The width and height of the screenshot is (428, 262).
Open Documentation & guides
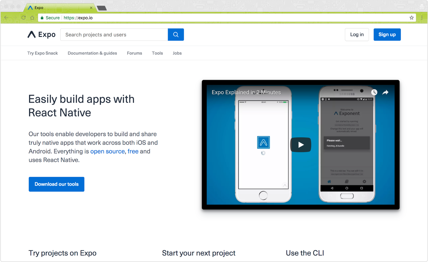tap(92, 53)
